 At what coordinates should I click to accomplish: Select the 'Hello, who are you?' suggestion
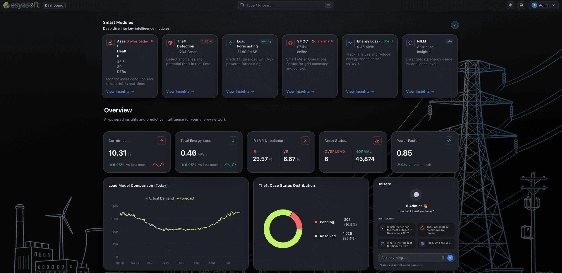[x=436, y=243]
